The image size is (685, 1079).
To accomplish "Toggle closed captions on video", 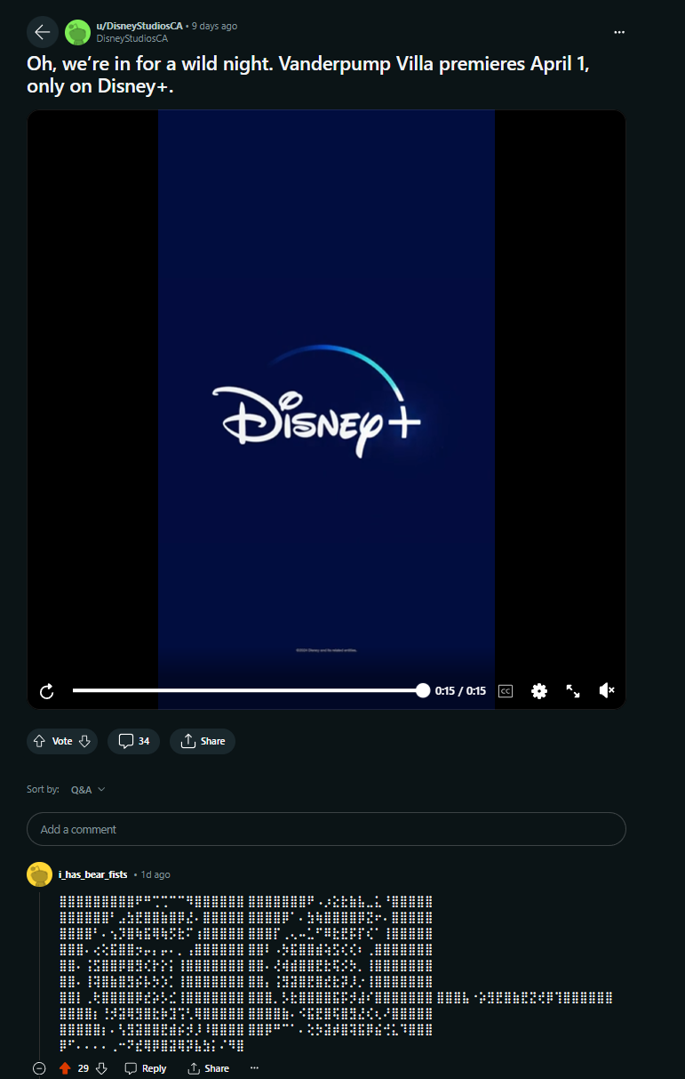I will (x=506, y=691).
